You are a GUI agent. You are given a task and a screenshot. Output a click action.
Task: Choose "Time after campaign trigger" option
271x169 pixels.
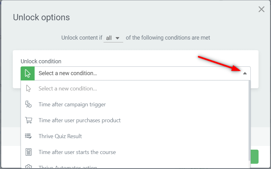[x=72, y=104]
